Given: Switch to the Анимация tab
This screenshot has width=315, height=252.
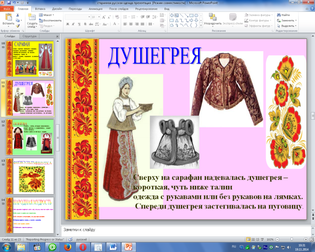Looking at the screenshot, I should (x=96, y=9).
